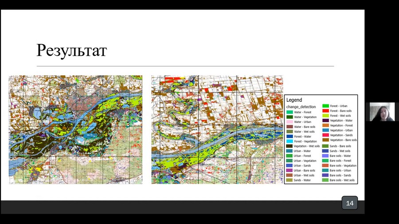Viewport: 399px width, 224px height.
Task: Pick the Forest - Urban green swatch
Action: pos(325,106)
